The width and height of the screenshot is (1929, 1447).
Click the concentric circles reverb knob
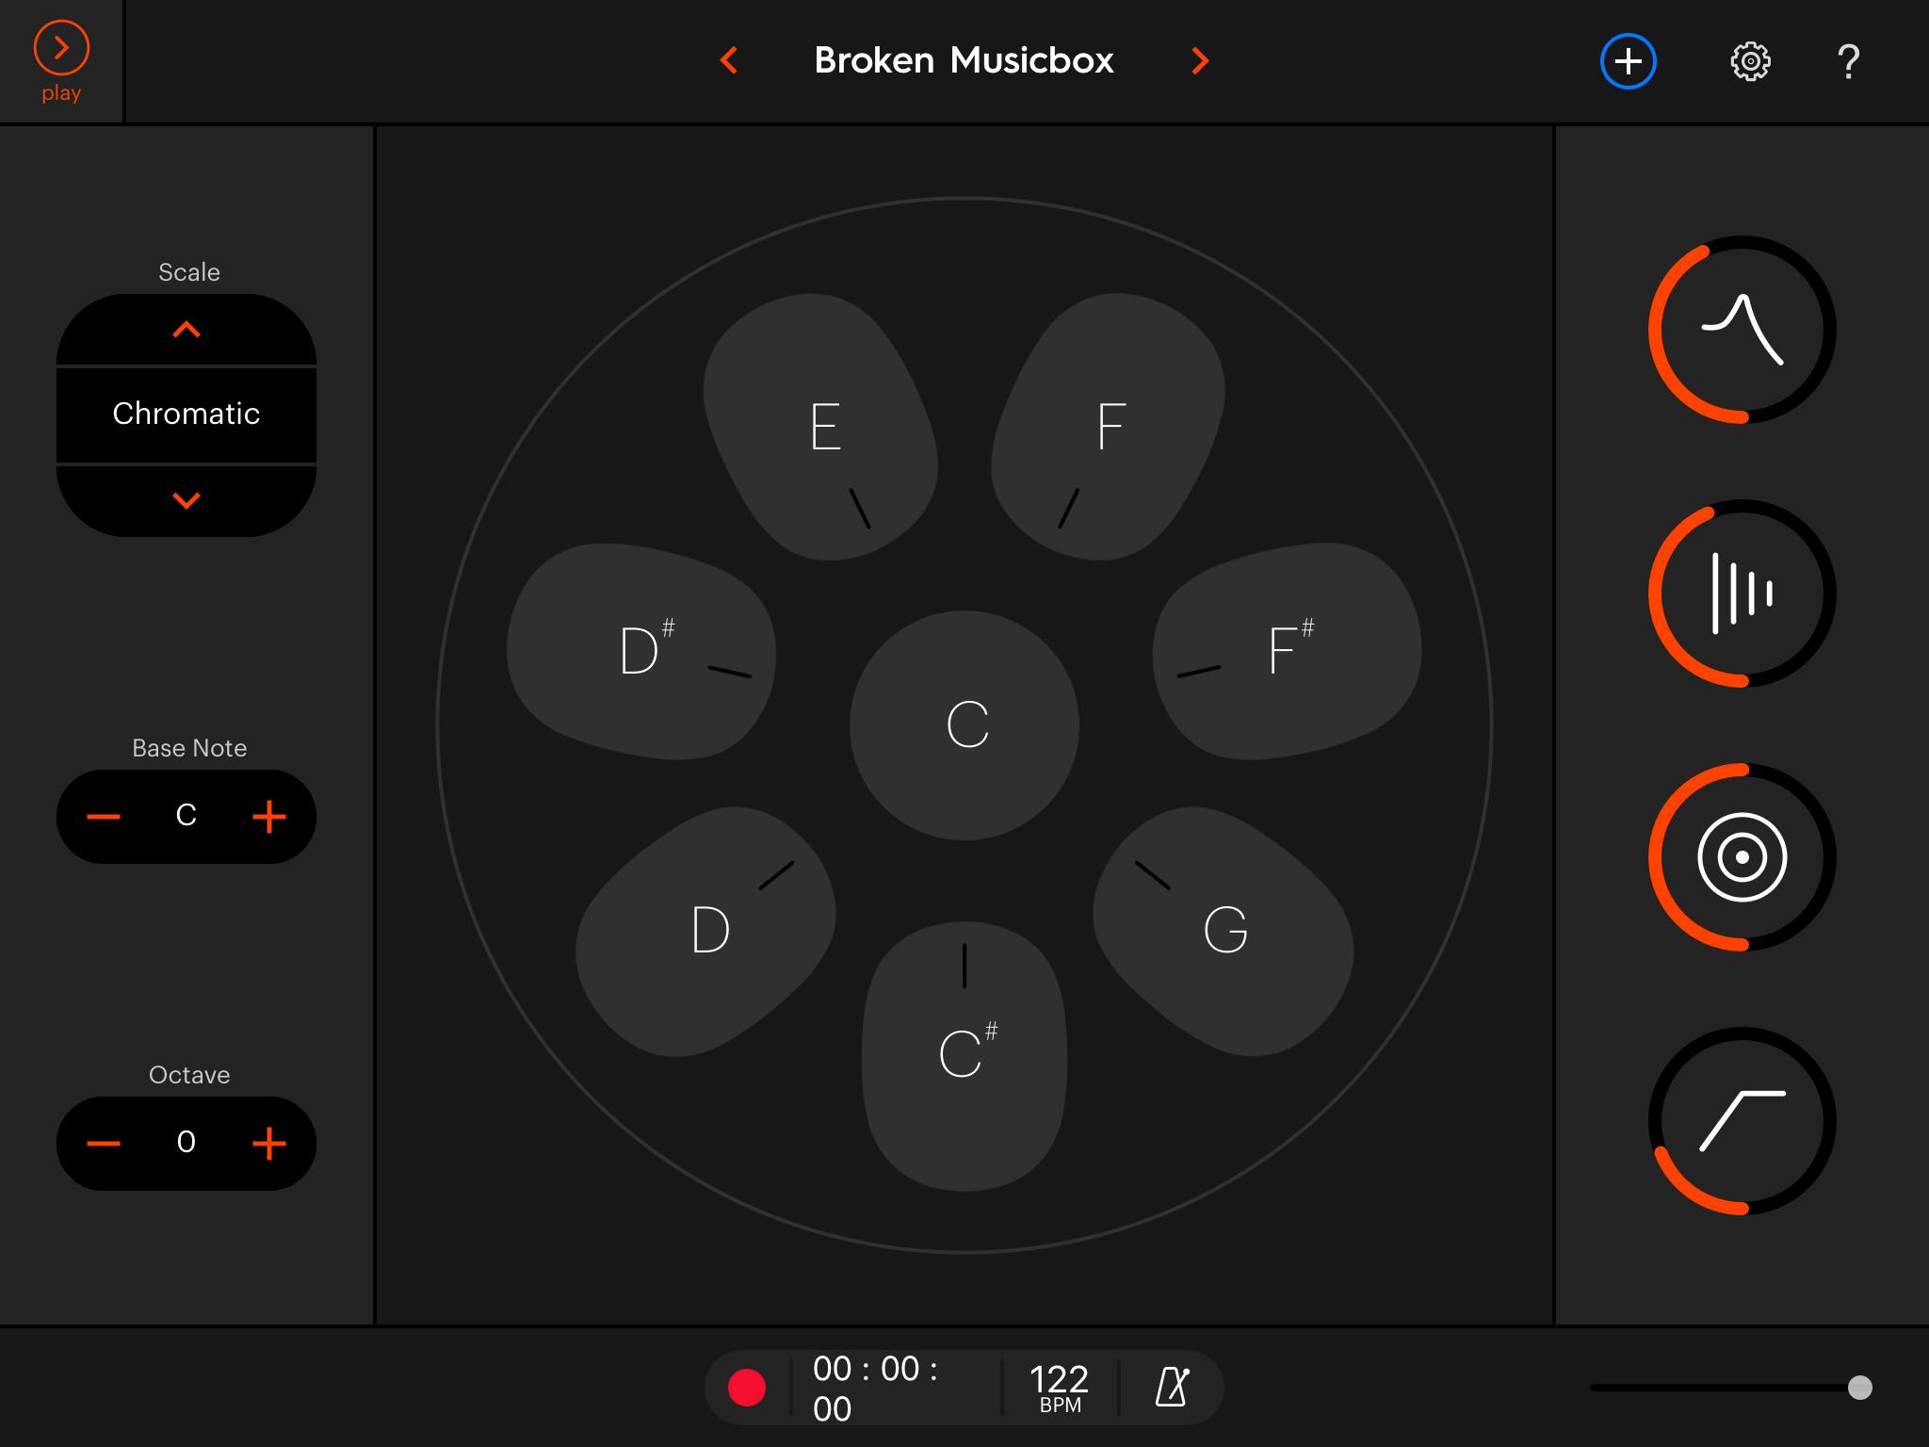(x=1742, y=857)
